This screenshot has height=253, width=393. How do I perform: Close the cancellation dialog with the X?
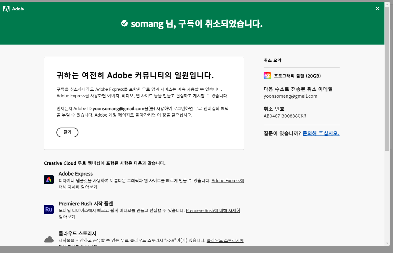click(x=377, y=9)
